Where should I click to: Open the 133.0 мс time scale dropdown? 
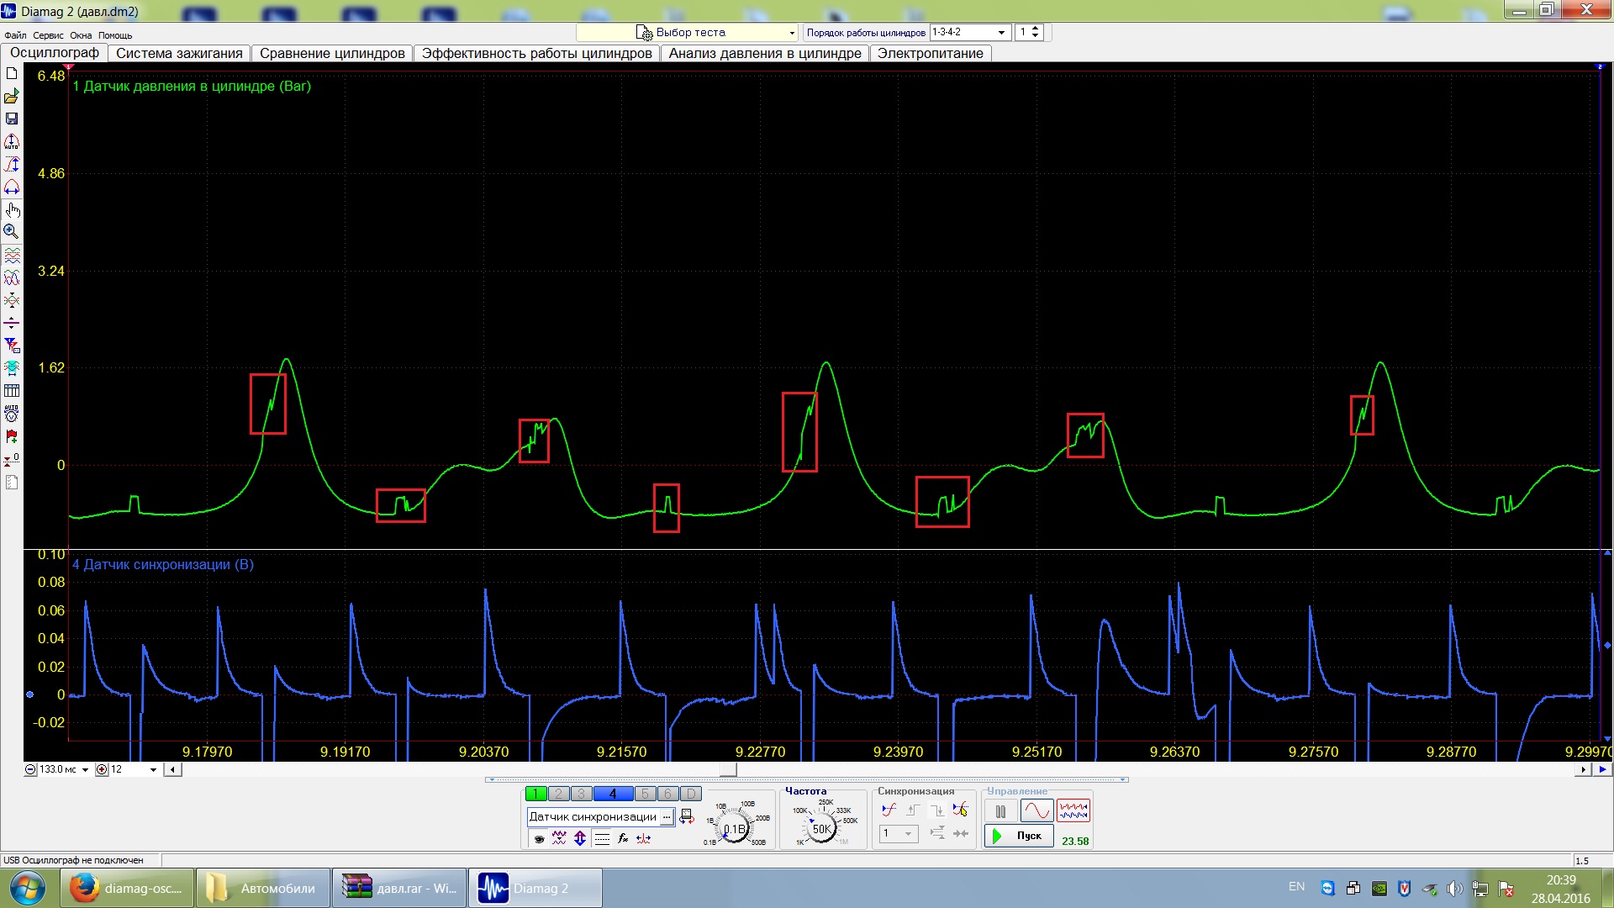[x=85, y=769]
